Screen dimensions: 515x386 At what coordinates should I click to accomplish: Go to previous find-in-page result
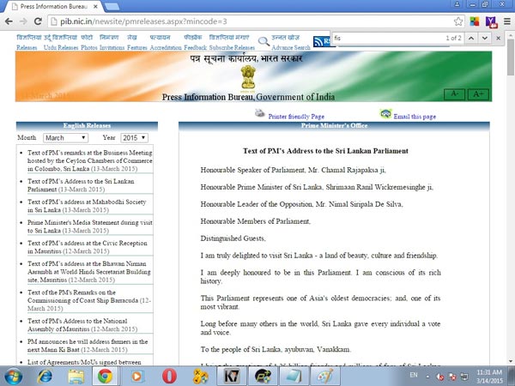pyautogui.click(x=470, y=39)
